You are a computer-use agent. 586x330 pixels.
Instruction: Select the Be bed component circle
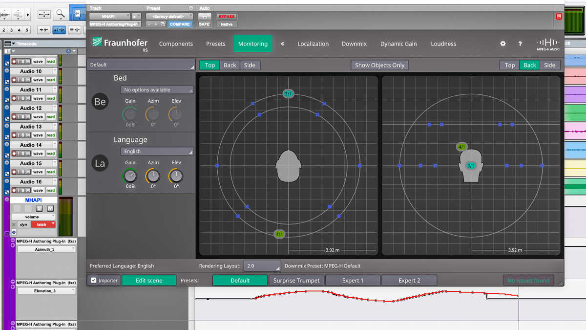tap(100, 101)
